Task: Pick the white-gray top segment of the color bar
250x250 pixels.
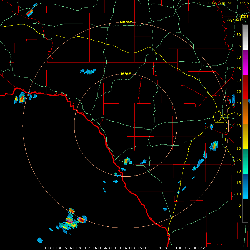Action: pyautogui.click(x=245, y=37)
